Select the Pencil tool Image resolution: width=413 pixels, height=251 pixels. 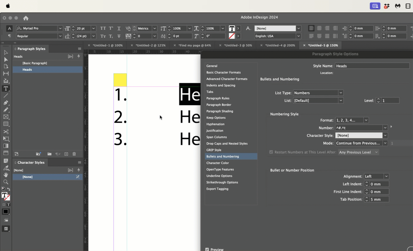(6, 110)
